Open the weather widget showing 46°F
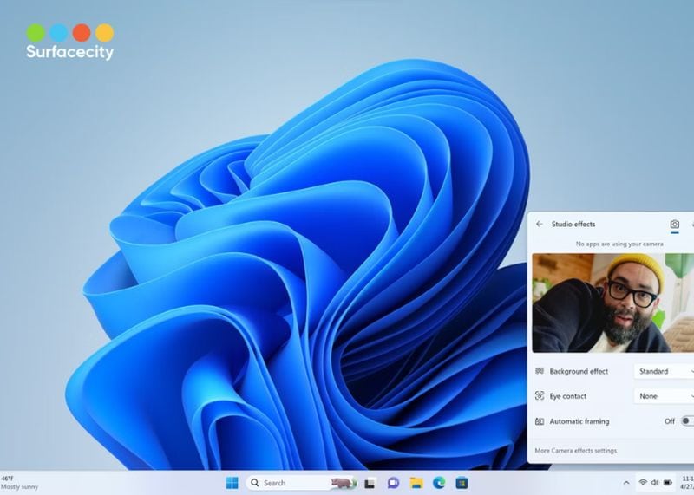This screenshot has height=495, width=694. (21, 483)
